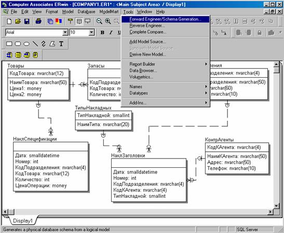Image resolution: width=284 pixels, height=233 pixels.
Task: Click the first blue-yellow ModelMart icon
Action: pos(9,55)
